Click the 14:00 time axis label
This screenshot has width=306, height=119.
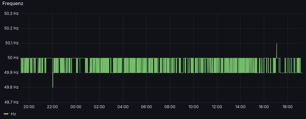240,107
